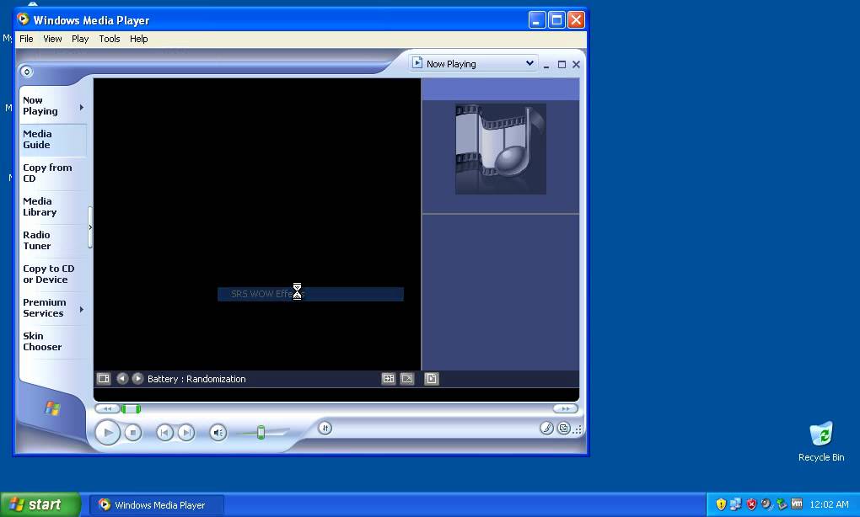The height and width of the screenshot is (517, 860).
Task: Select the next visualization arrow
Action: (x=137, y=378)
